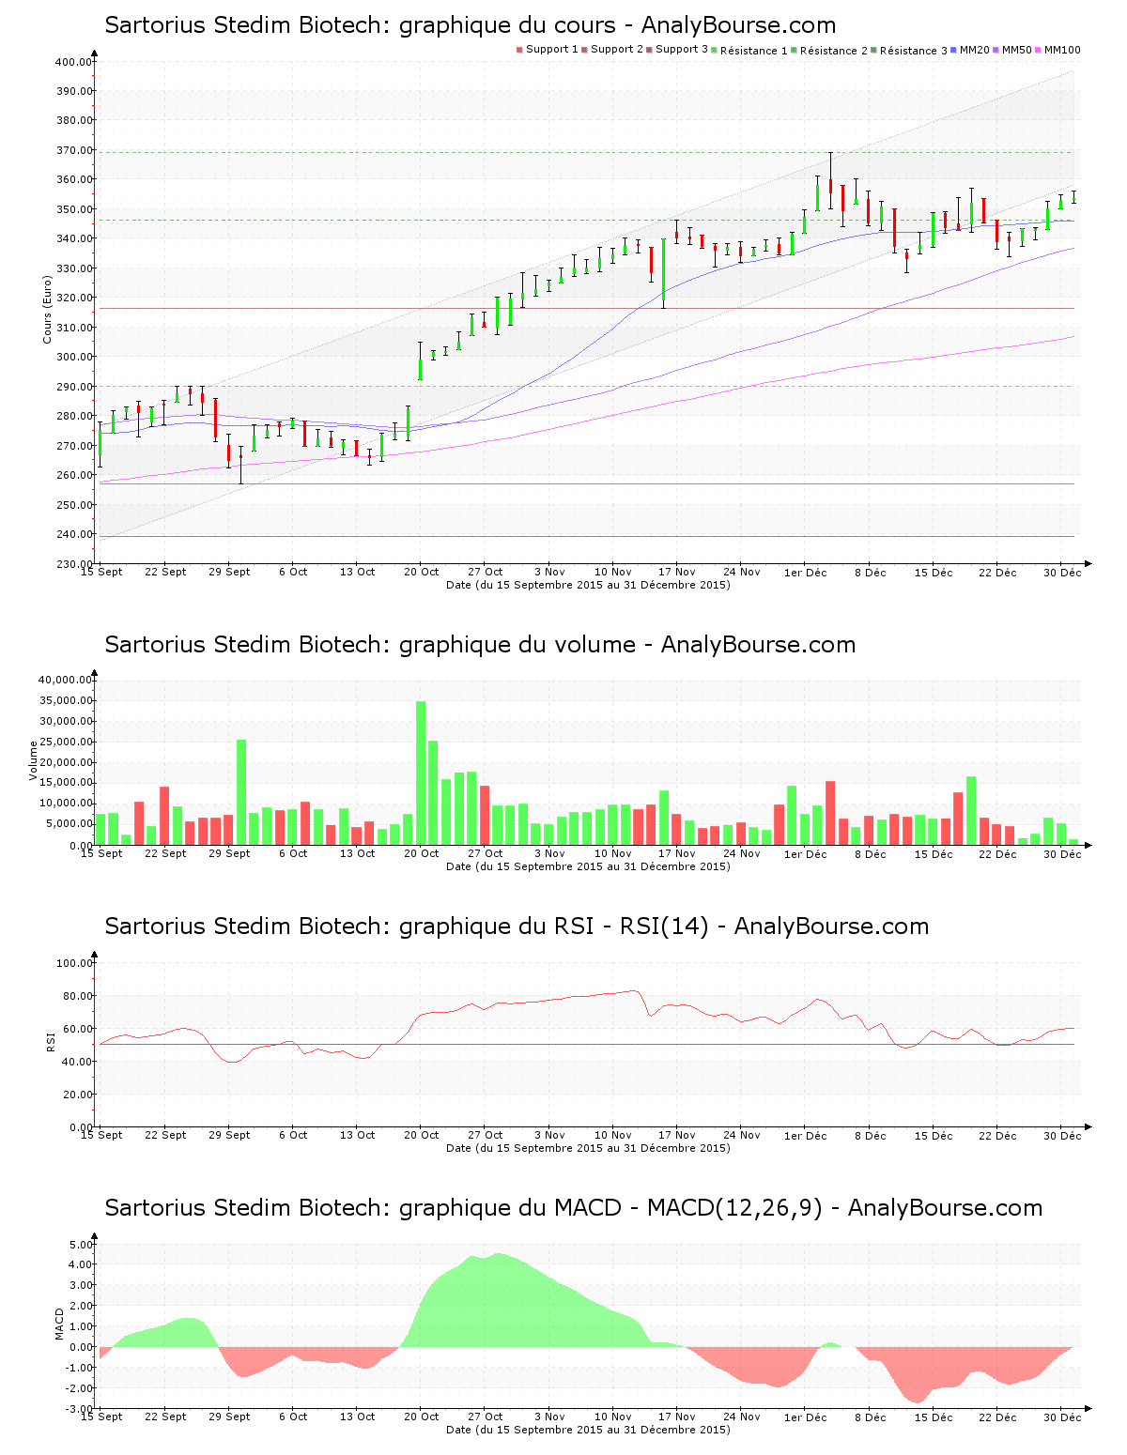This screenshot has width=1127, height=1455.
Task: Click the 'graphique du volume' chart title
Action: [x=480, y=645]
